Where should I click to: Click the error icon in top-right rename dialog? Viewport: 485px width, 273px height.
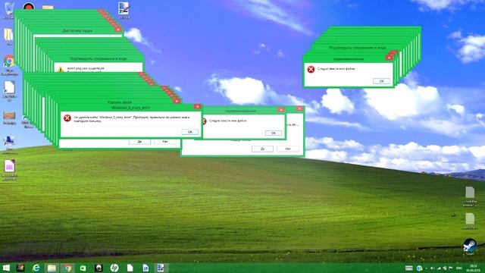[311, 69]
